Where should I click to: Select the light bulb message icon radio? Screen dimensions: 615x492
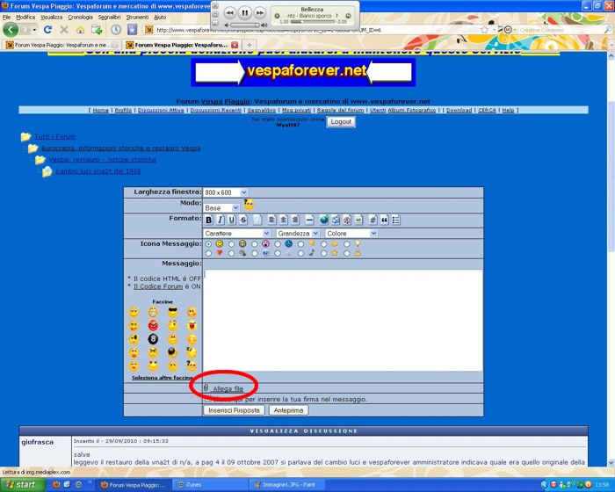347,244
